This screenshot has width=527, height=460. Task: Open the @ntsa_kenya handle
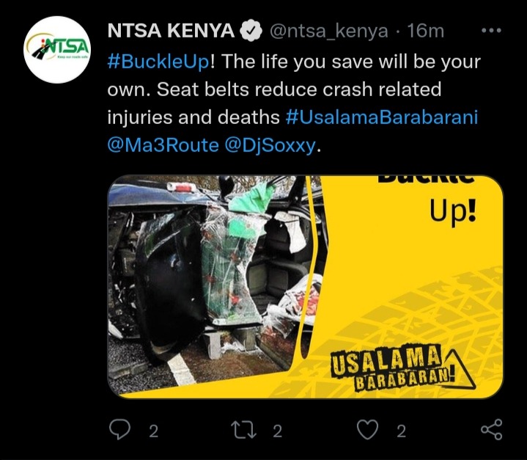pyautogui.click(x=328, y=32)
